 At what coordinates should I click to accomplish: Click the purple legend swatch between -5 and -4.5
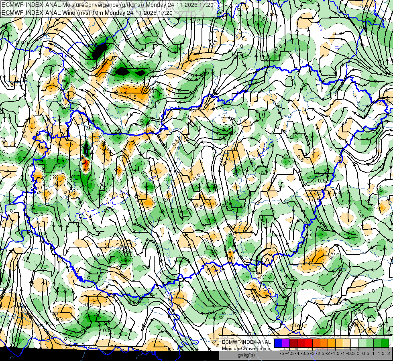click(286, 343)
